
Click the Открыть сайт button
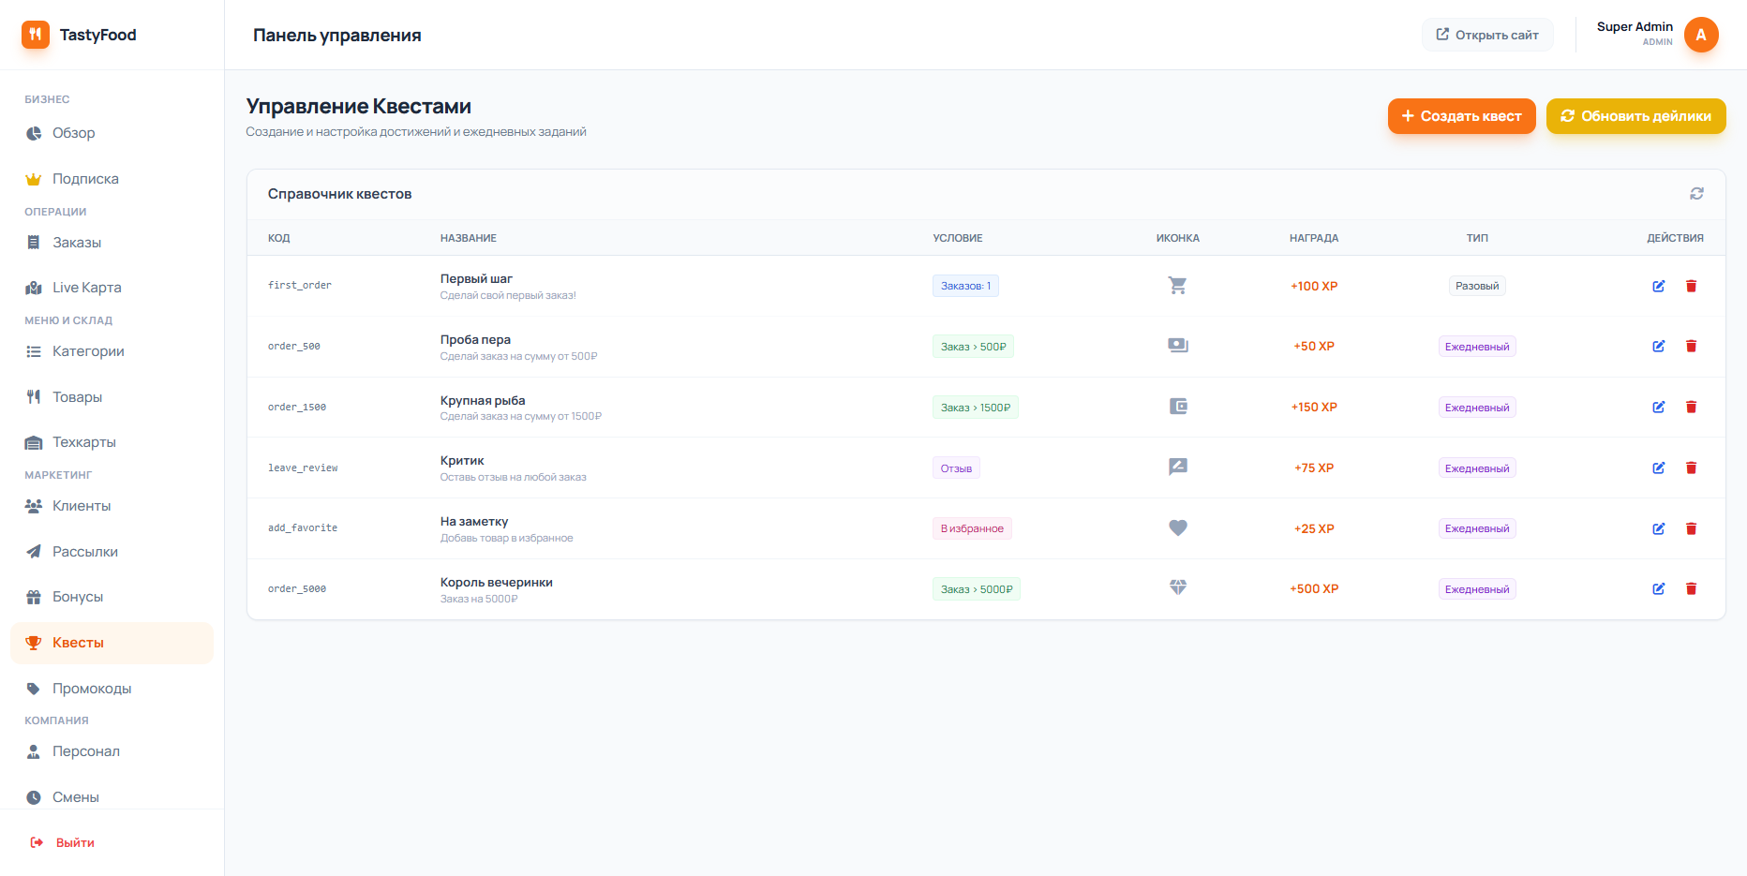point(1486,35)
